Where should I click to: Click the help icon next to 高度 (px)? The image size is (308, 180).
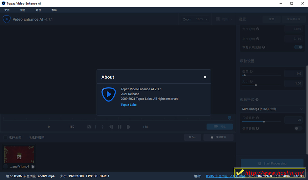click(258, 39)
